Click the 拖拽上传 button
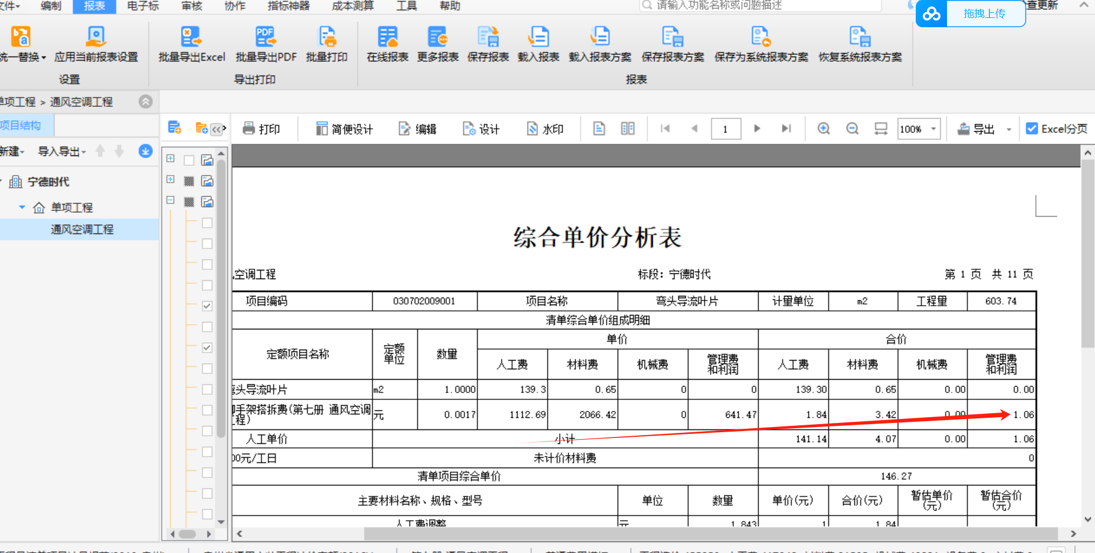 point(984,13)
